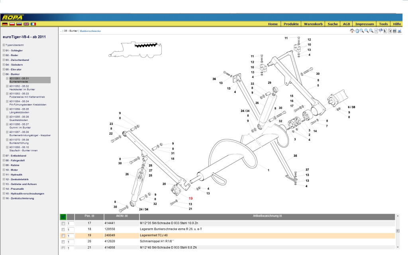Expand the 07 - Entladeband node
408x255 pixels.
point(4,156)
